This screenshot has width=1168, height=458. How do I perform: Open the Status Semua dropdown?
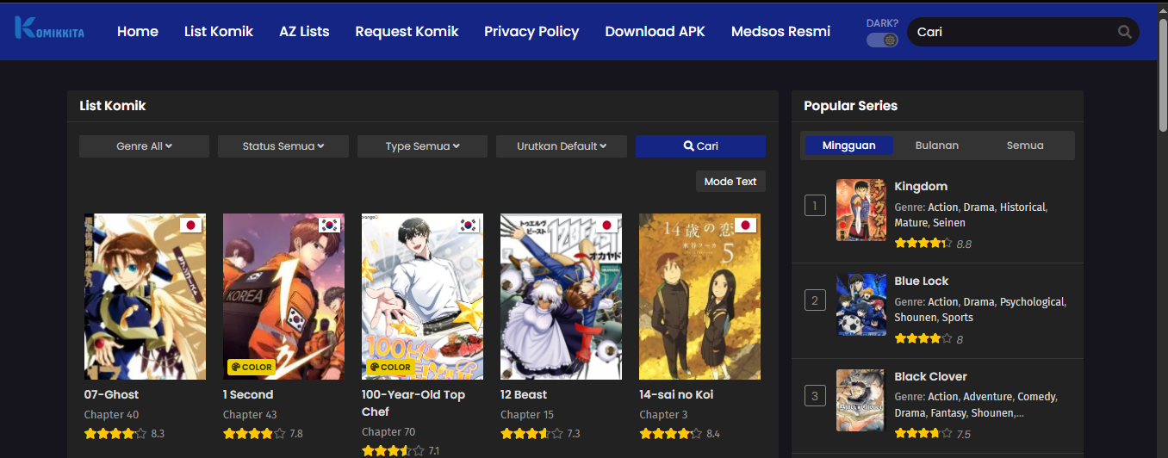(x=283, y=146)
